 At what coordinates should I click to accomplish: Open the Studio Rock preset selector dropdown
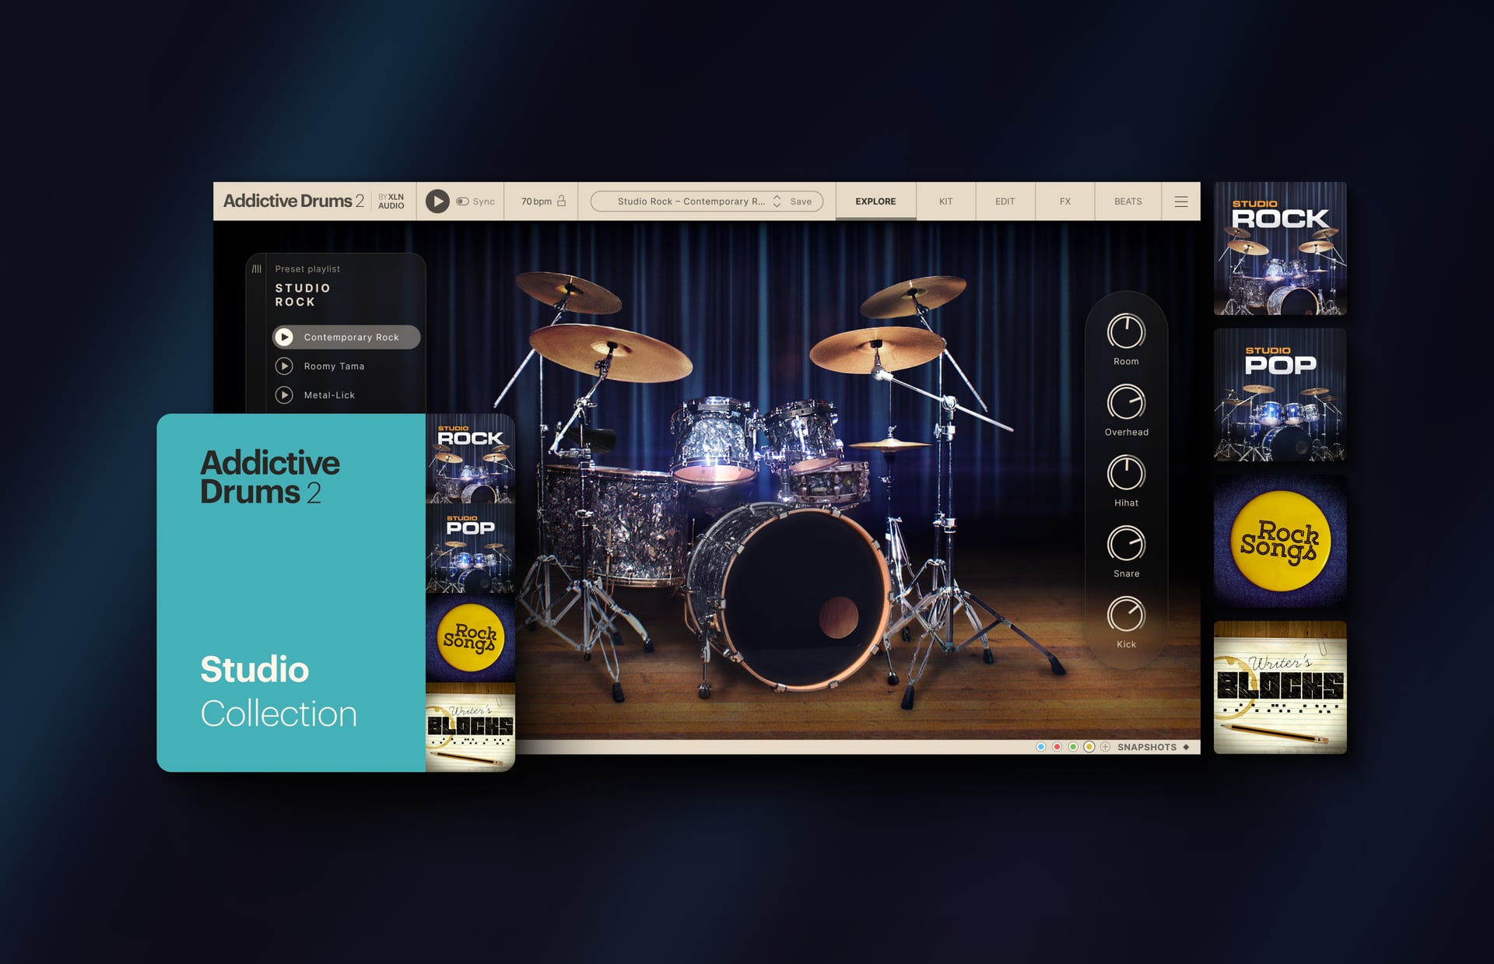[x=689, y=202]
